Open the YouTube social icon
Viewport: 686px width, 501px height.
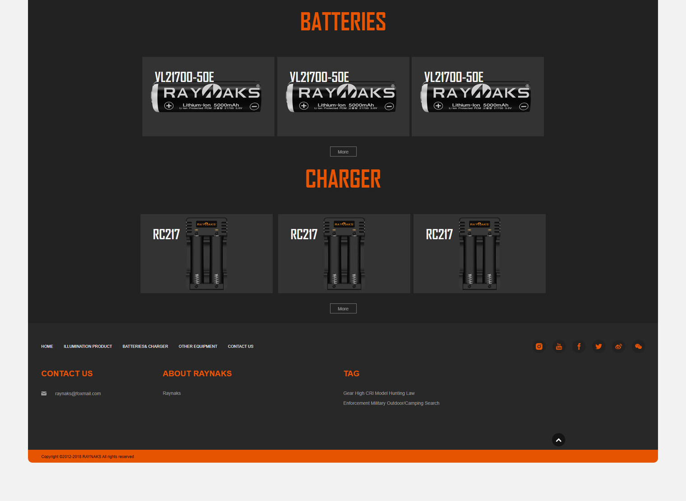(x=559, y=346)
